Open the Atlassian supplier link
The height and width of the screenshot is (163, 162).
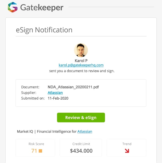pos(55,93)
